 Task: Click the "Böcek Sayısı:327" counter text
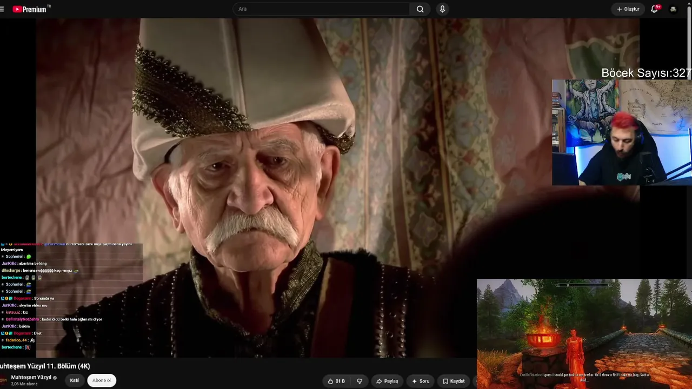(x=647, y=73)
